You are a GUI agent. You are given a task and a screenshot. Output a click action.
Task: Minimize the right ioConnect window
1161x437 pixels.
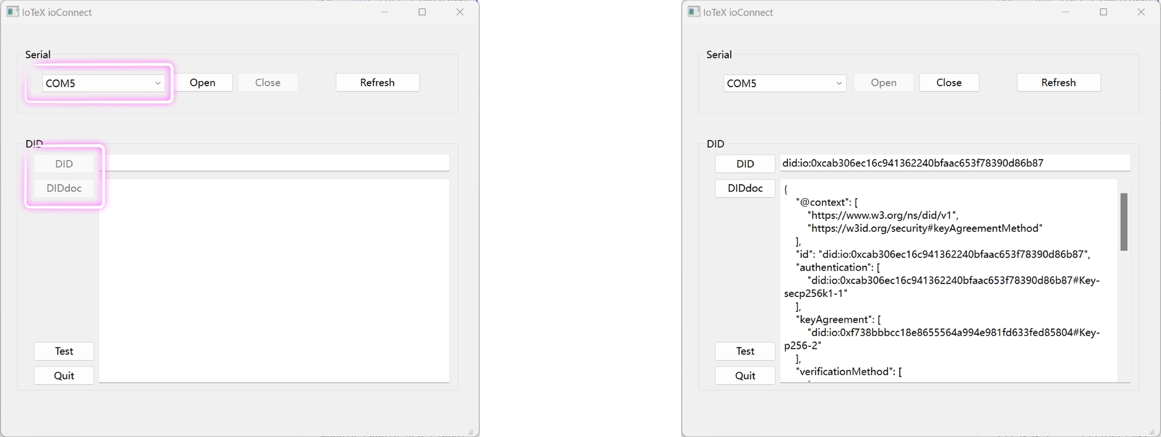(1065, 12)
